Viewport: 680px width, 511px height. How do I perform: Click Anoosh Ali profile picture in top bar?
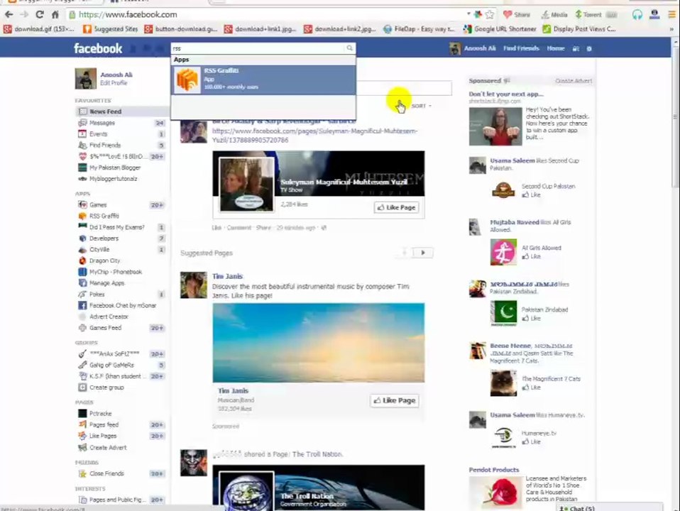[454, 48]
